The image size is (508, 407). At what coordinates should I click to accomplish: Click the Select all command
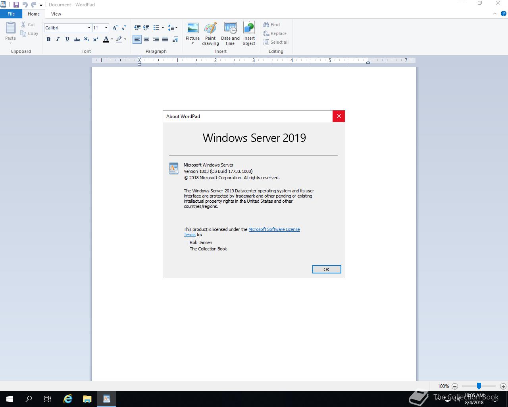click(276, 42)
